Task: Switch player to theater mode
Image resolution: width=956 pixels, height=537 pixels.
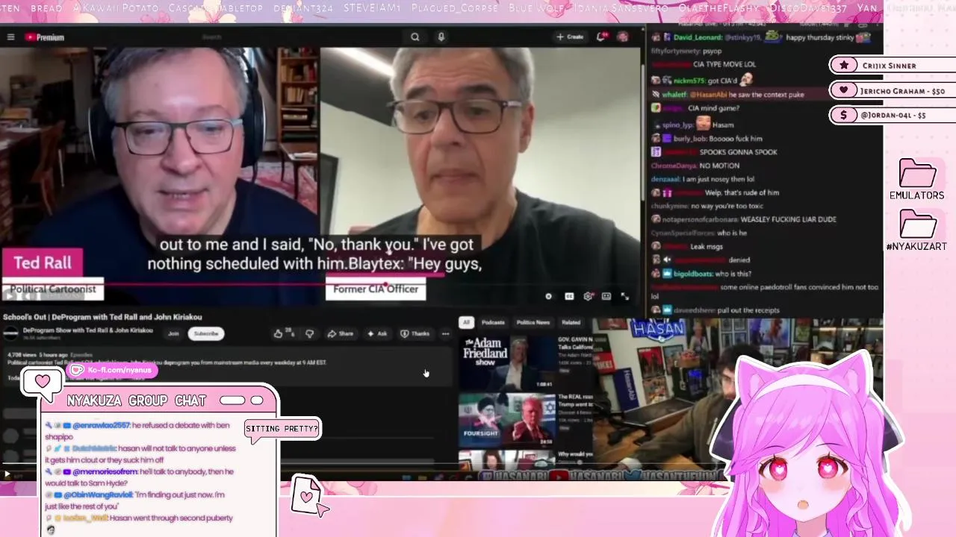Action: click(606, 296)
